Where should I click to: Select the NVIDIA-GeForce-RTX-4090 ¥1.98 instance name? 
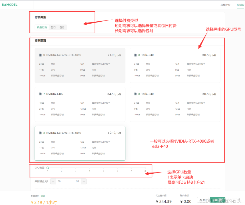(x=64, y=55)
